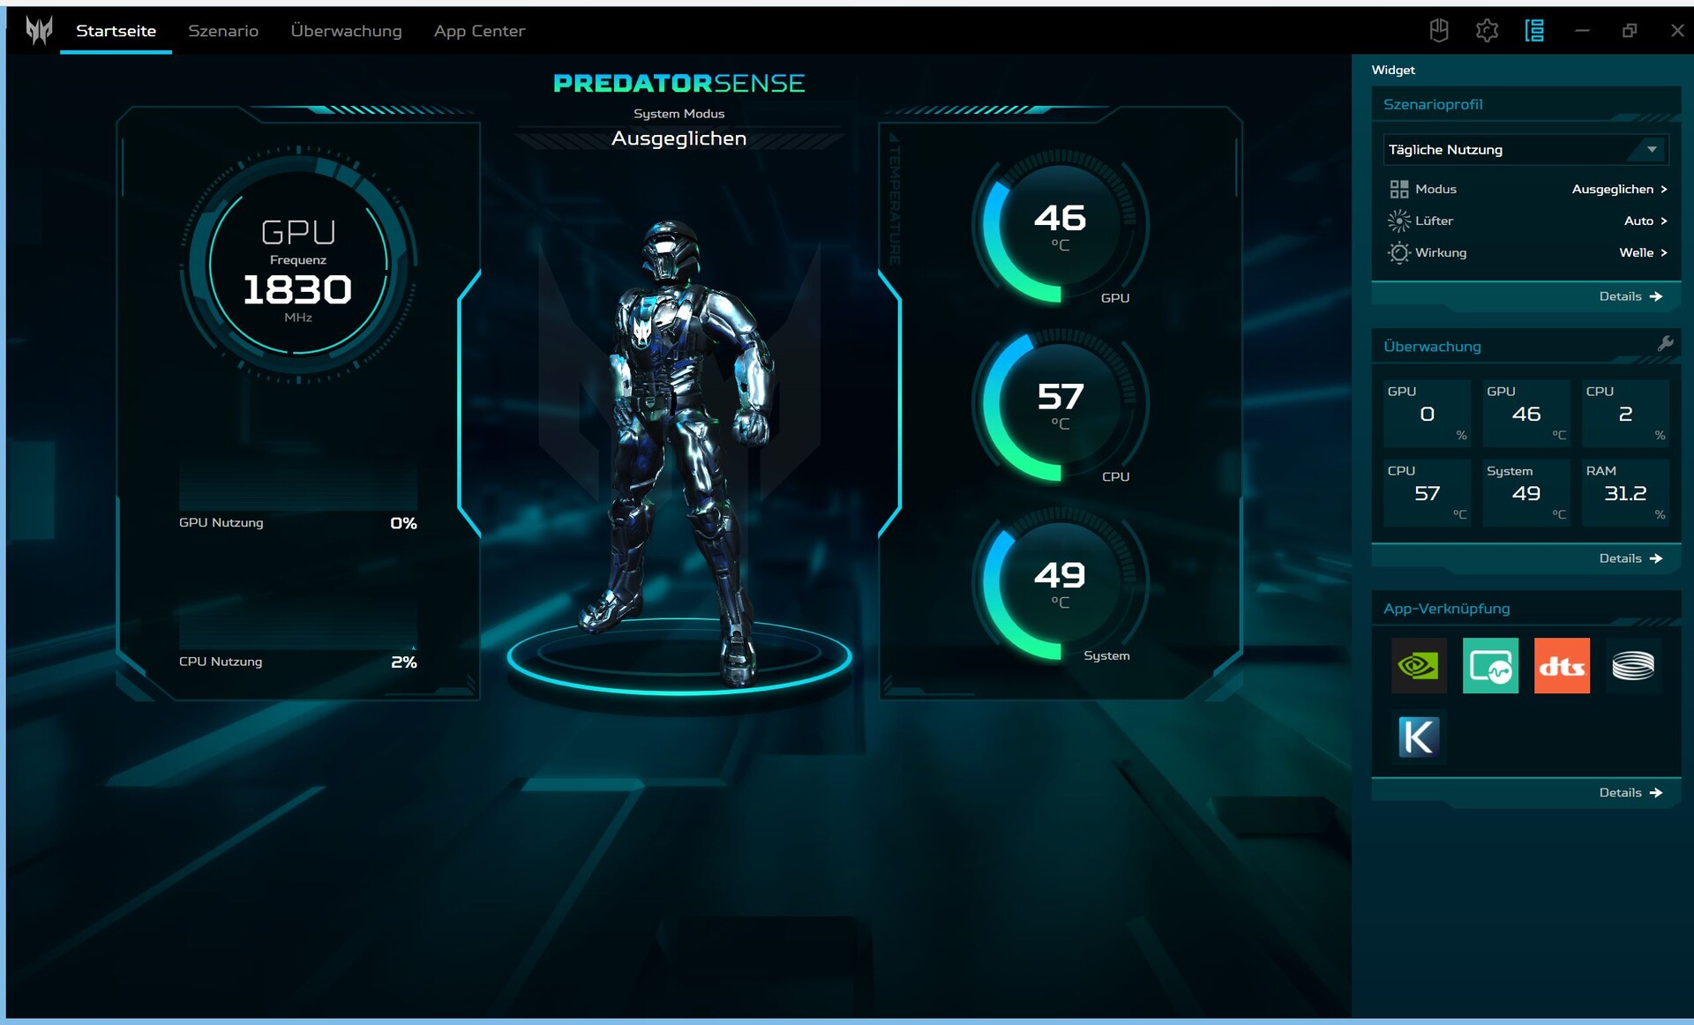Image resolution: width=1694 pixels, height=1025 pixels.
Task: Open the wrench icon in Überwachung section
Action: tap(1665, 344)
